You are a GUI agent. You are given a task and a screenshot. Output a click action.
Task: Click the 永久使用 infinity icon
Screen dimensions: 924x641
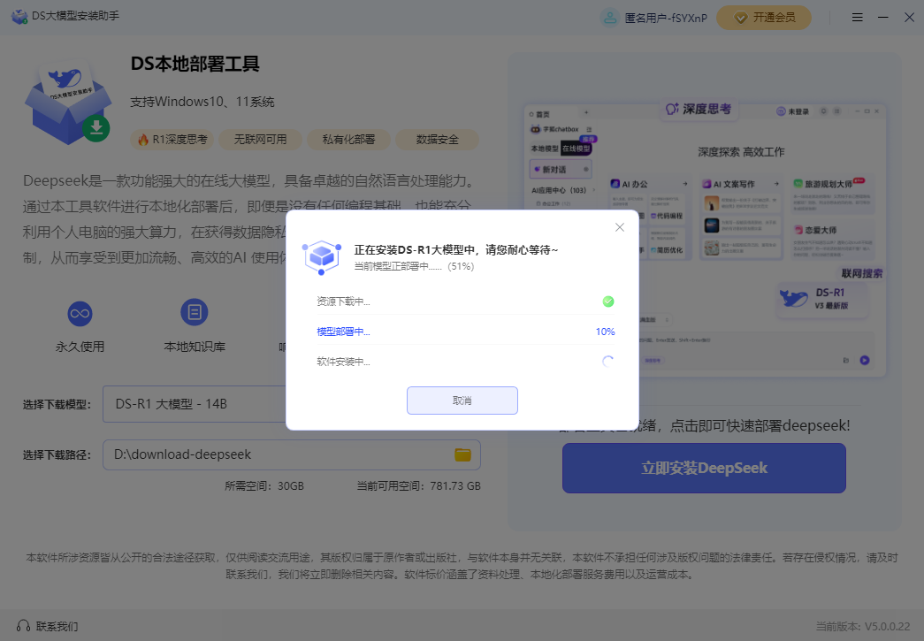click(x=80, y=313)
